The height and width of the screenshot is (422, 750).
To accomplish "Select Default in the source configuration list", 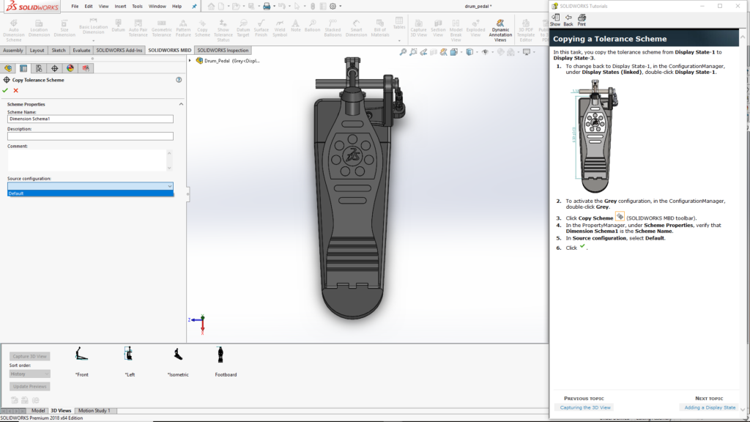I will click(x=90, y=193).
